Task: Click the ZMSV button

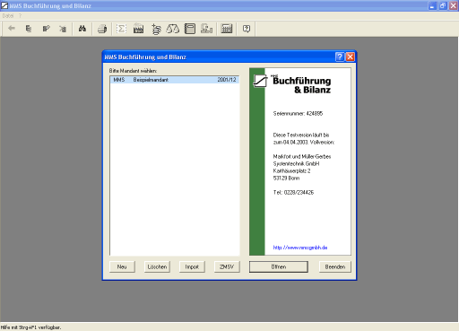Action: (227, 266)
